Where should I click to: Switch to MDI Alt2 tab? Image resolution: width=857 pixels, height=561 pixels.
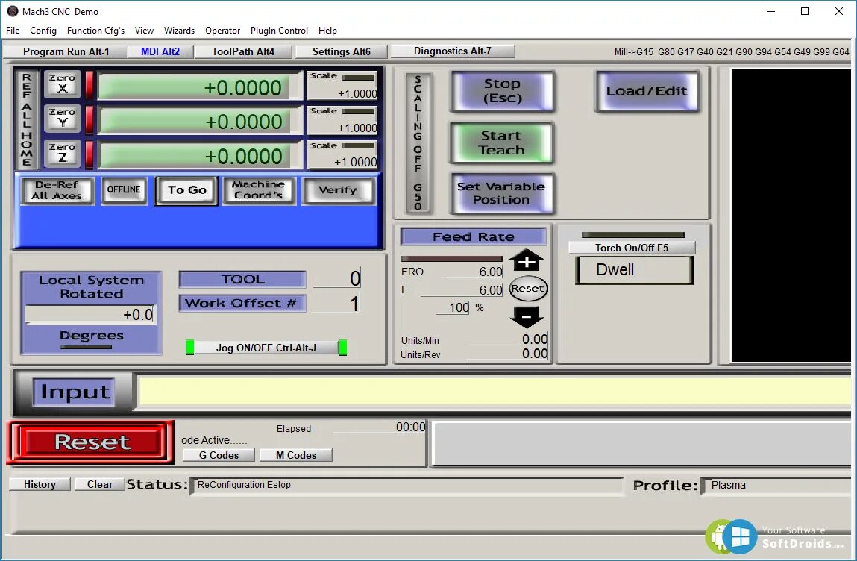(160, 52)
